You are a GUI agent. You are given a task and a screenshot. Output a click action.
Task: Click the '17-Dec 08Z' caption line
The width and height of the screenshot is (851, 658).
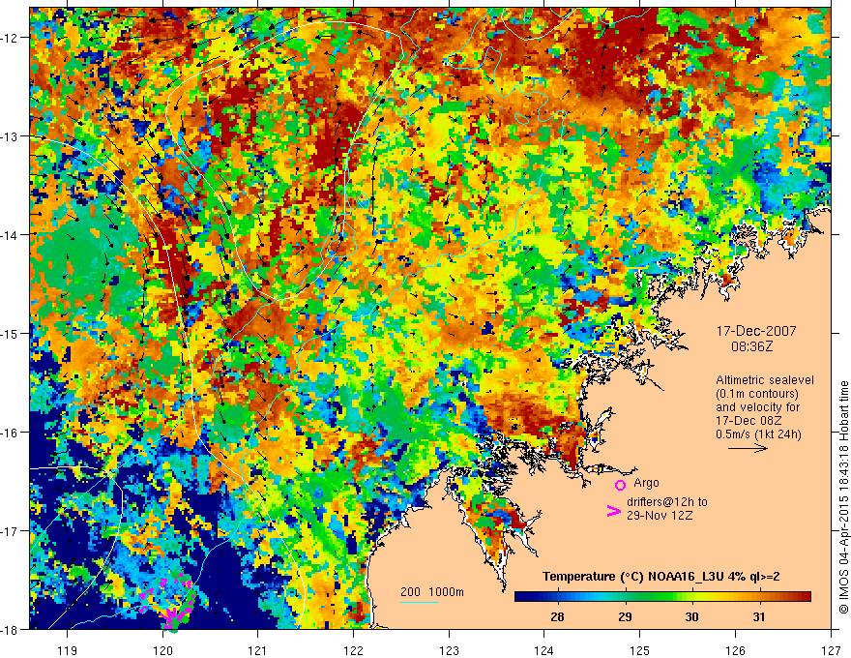point(748,421)
